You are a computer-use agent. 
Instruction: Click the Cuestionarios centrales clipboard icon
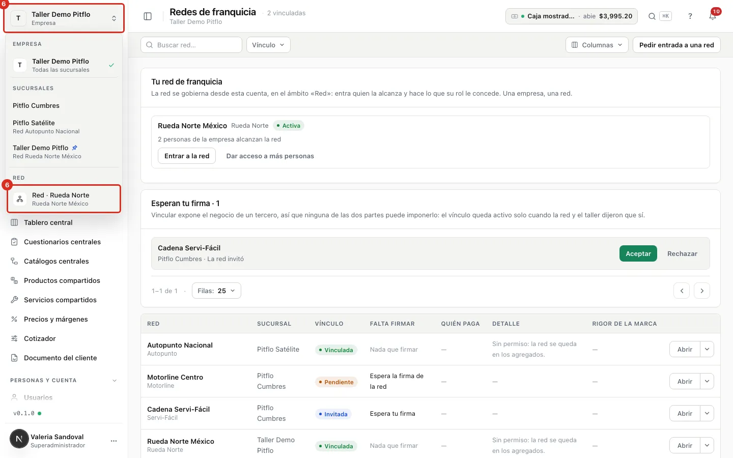[x=14, y=242]
